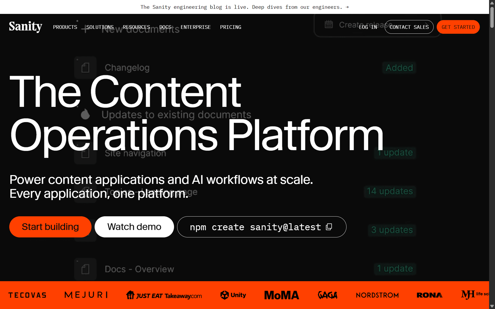Click the Start building button
The image size is (495, 309).
tap(50, 227)
